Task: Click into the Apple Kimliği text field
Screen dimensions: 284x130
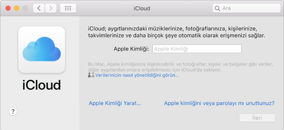Action: [x=197, y=49]
